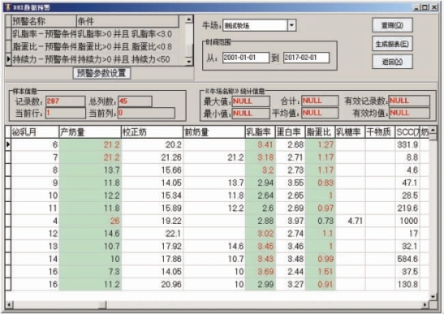Screen dimensions: 444x314
Task: Click the 查询(Q) query button
Action: click(392, 25)
